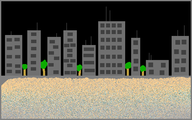
Task: Select the taller antenna on the rightmost building
Action: 184,31
